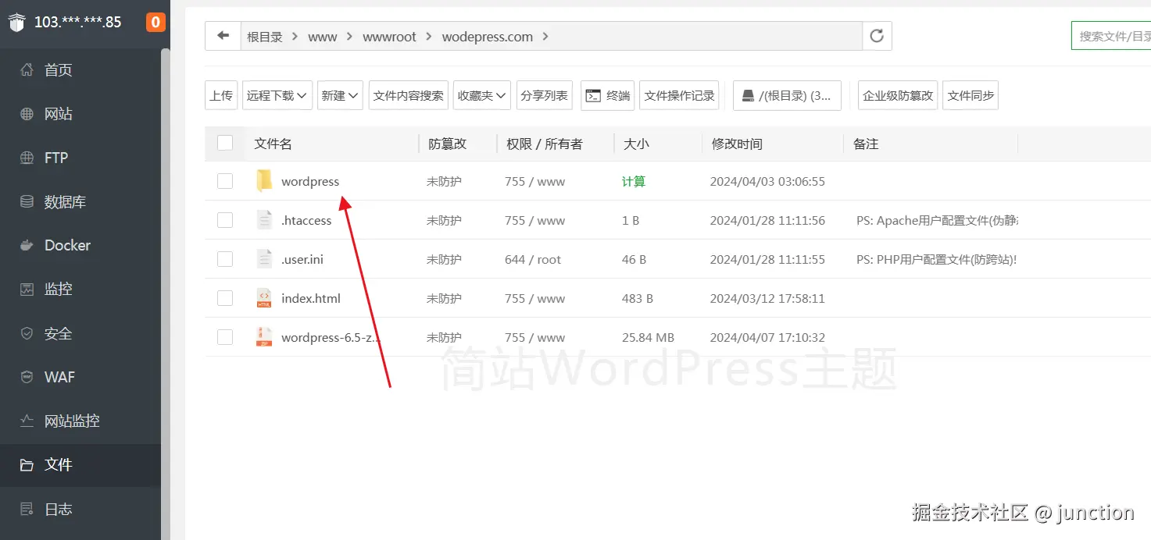Click the index.html file name
This screenshot has height=540, width=1151.
coord(311,298)
